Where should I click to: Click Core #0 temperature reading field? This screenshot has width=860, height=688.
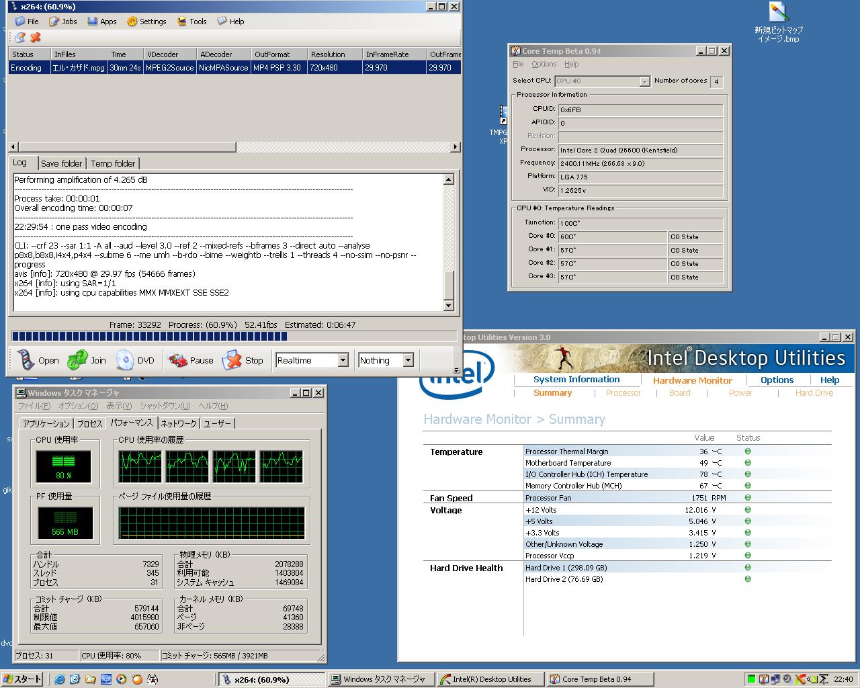[x=612, y=236]
